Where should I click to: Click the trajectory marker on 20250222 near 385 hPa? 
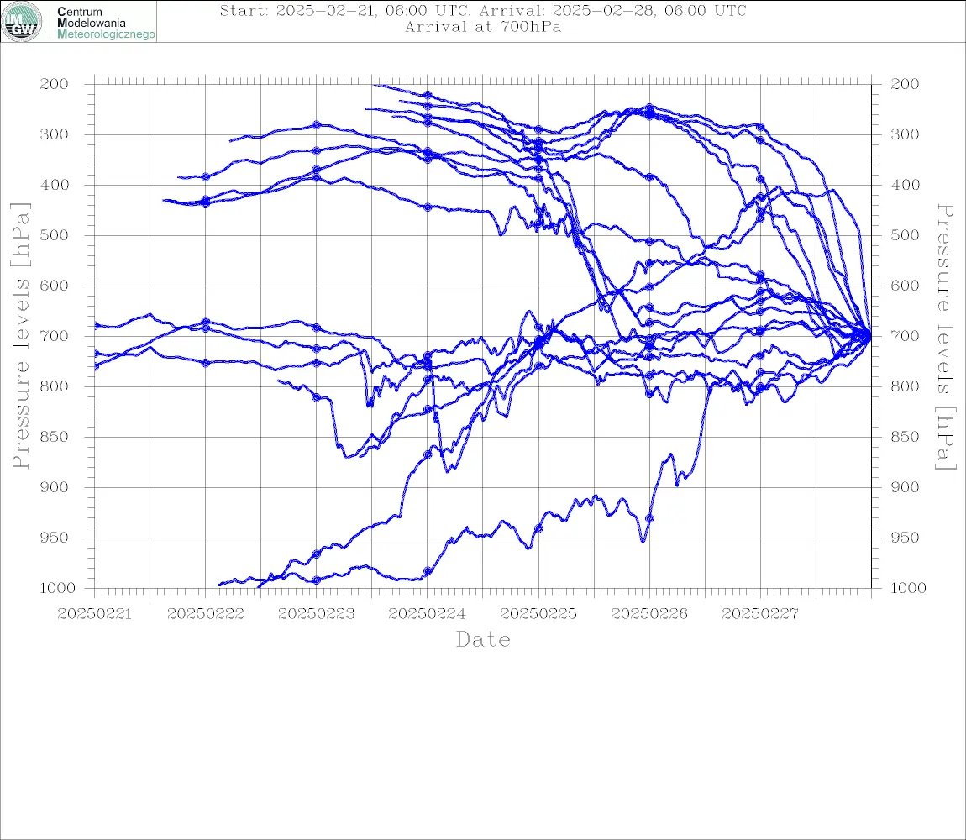pos(206,177)
